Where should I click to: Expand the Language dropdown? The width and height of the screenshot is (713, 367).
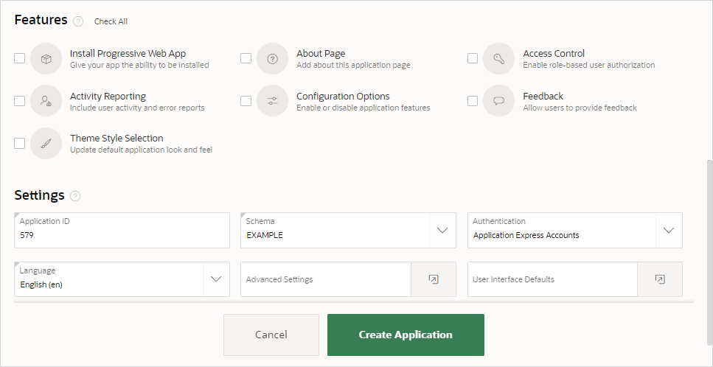point(215,279)
